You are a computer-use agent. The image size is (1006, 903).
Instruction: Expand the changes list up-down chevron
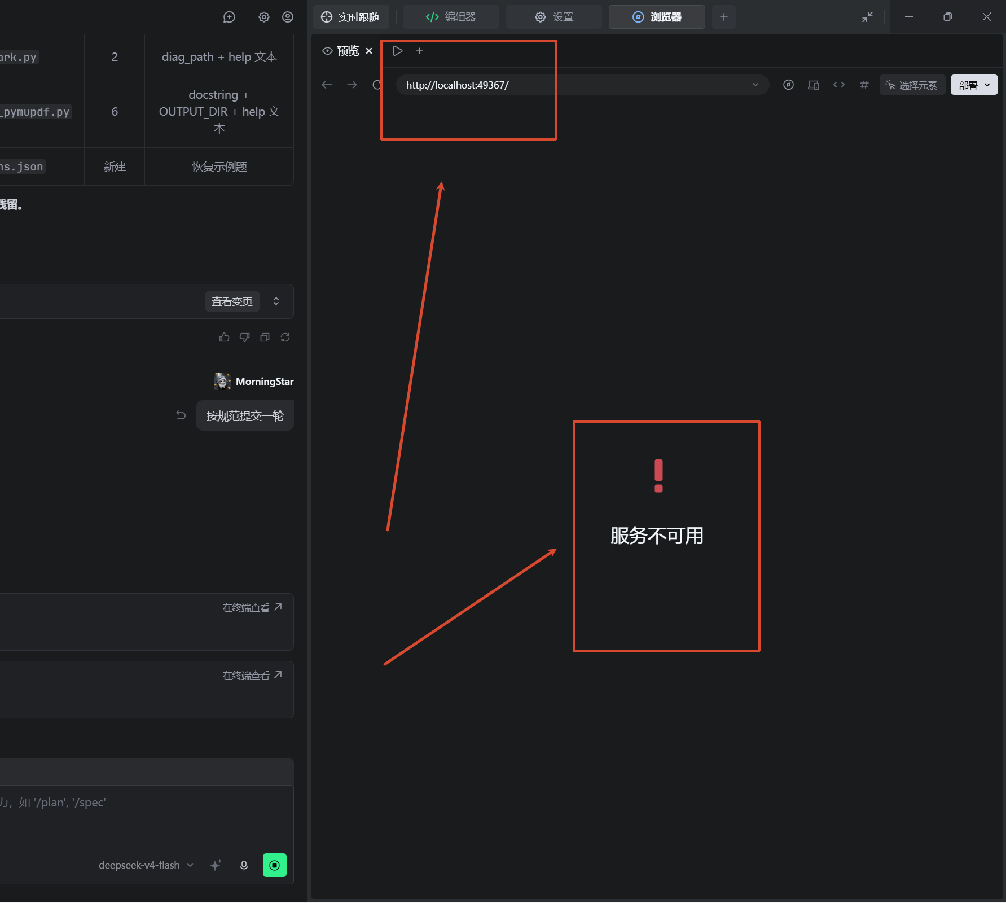click(x=276, y=301)
